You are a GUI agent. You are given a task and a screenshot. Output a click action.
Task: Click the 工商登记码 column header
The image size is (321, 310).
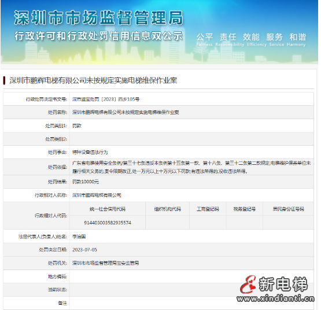click(x=208, y=209)
